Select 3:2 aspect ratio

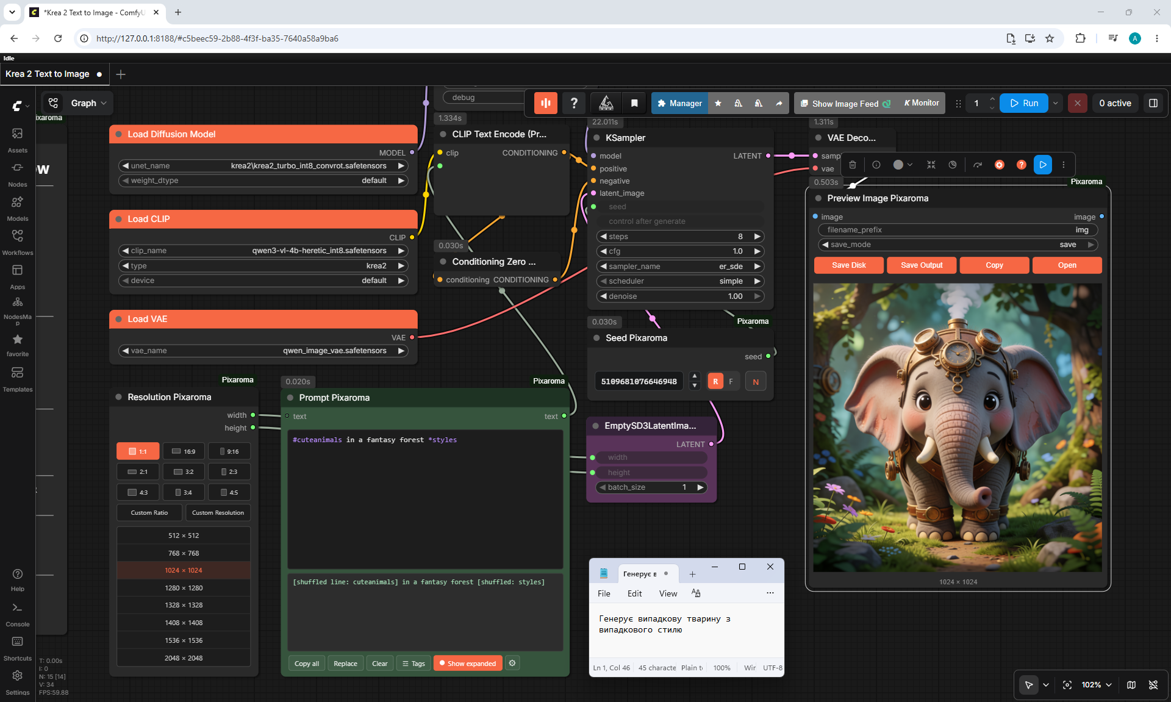click(184, 471)
